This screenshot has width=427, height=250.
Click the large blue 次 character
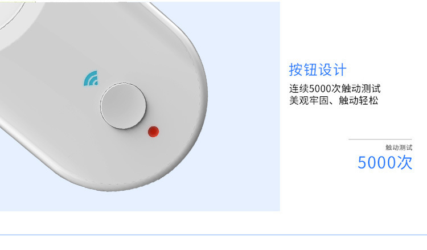[x=404, y=162]
